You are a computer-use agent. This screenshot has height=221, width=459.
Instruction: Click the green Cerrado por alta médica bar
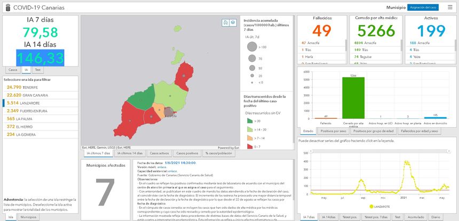(x=353, y=97)
